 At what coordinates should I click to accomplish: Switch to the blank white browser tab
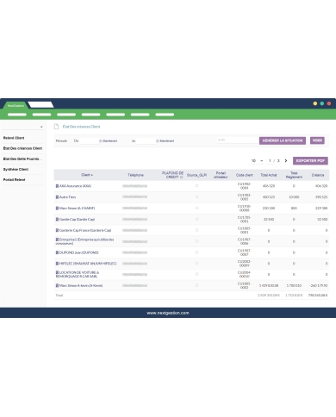coord(40,105)
